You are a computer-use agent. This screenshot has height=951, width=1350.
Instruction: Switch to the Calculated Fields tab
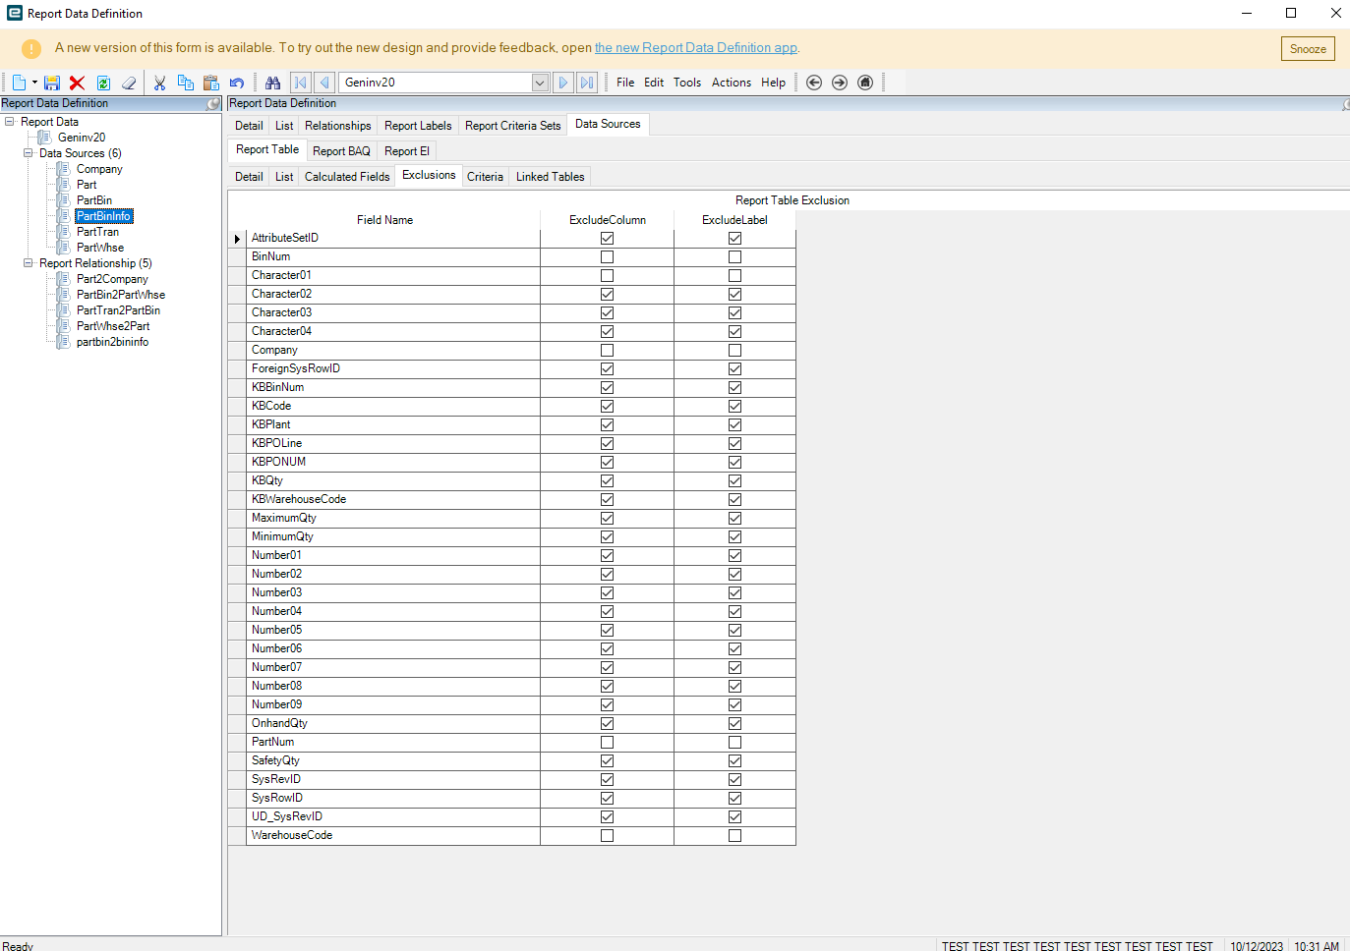point(347,177)
